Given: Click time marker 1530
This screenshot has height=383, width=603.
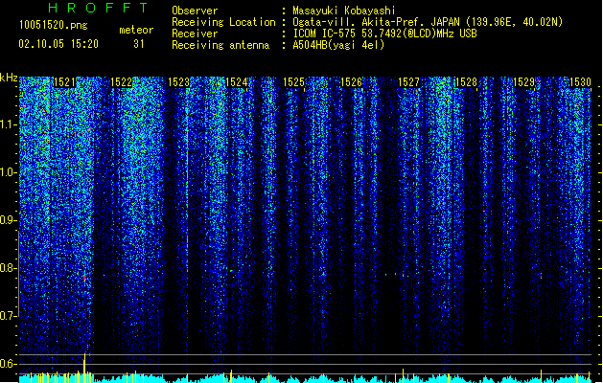Looking at the screenshot, I should tap(580, 82).
